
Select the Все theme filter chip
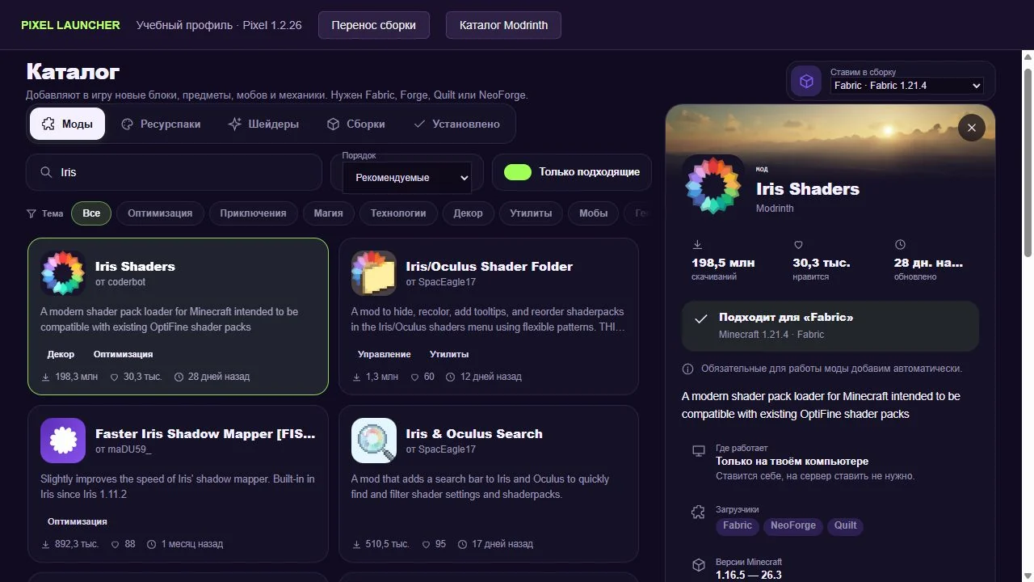tap(91, 213)
